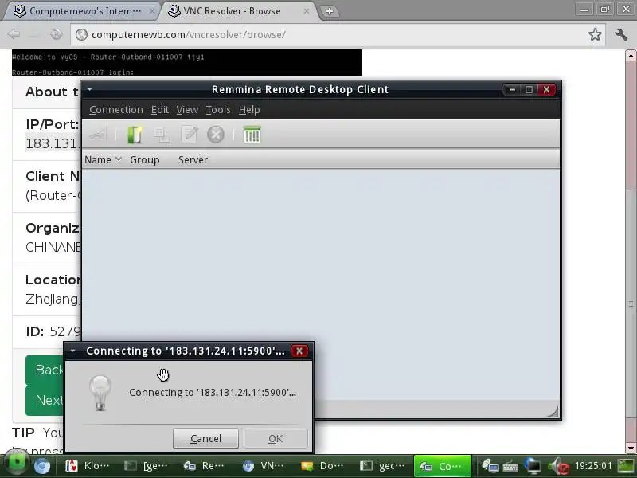Switch to the Klo… solitaire taskbar item
637x478 pixels.
(x=88, y=466)
